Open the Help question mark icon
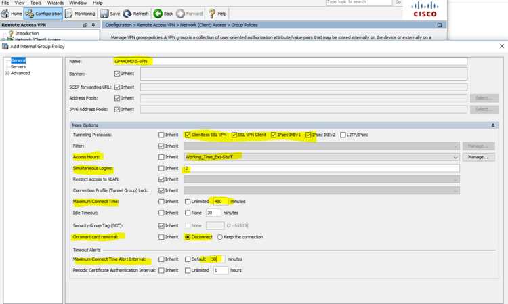This screenshot has width=508, height=304. [217, 14]
